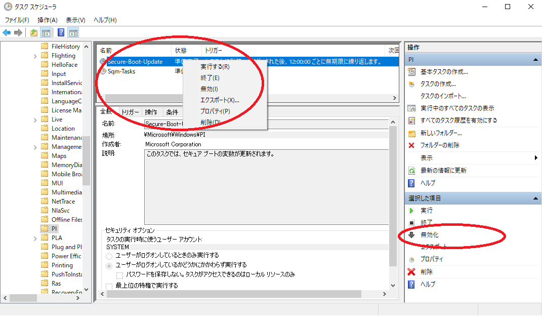Select the Sqm-Tasks task row

click(x=121, y=71)
